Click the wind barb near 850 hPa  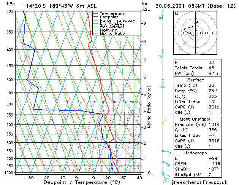[166, 153]
